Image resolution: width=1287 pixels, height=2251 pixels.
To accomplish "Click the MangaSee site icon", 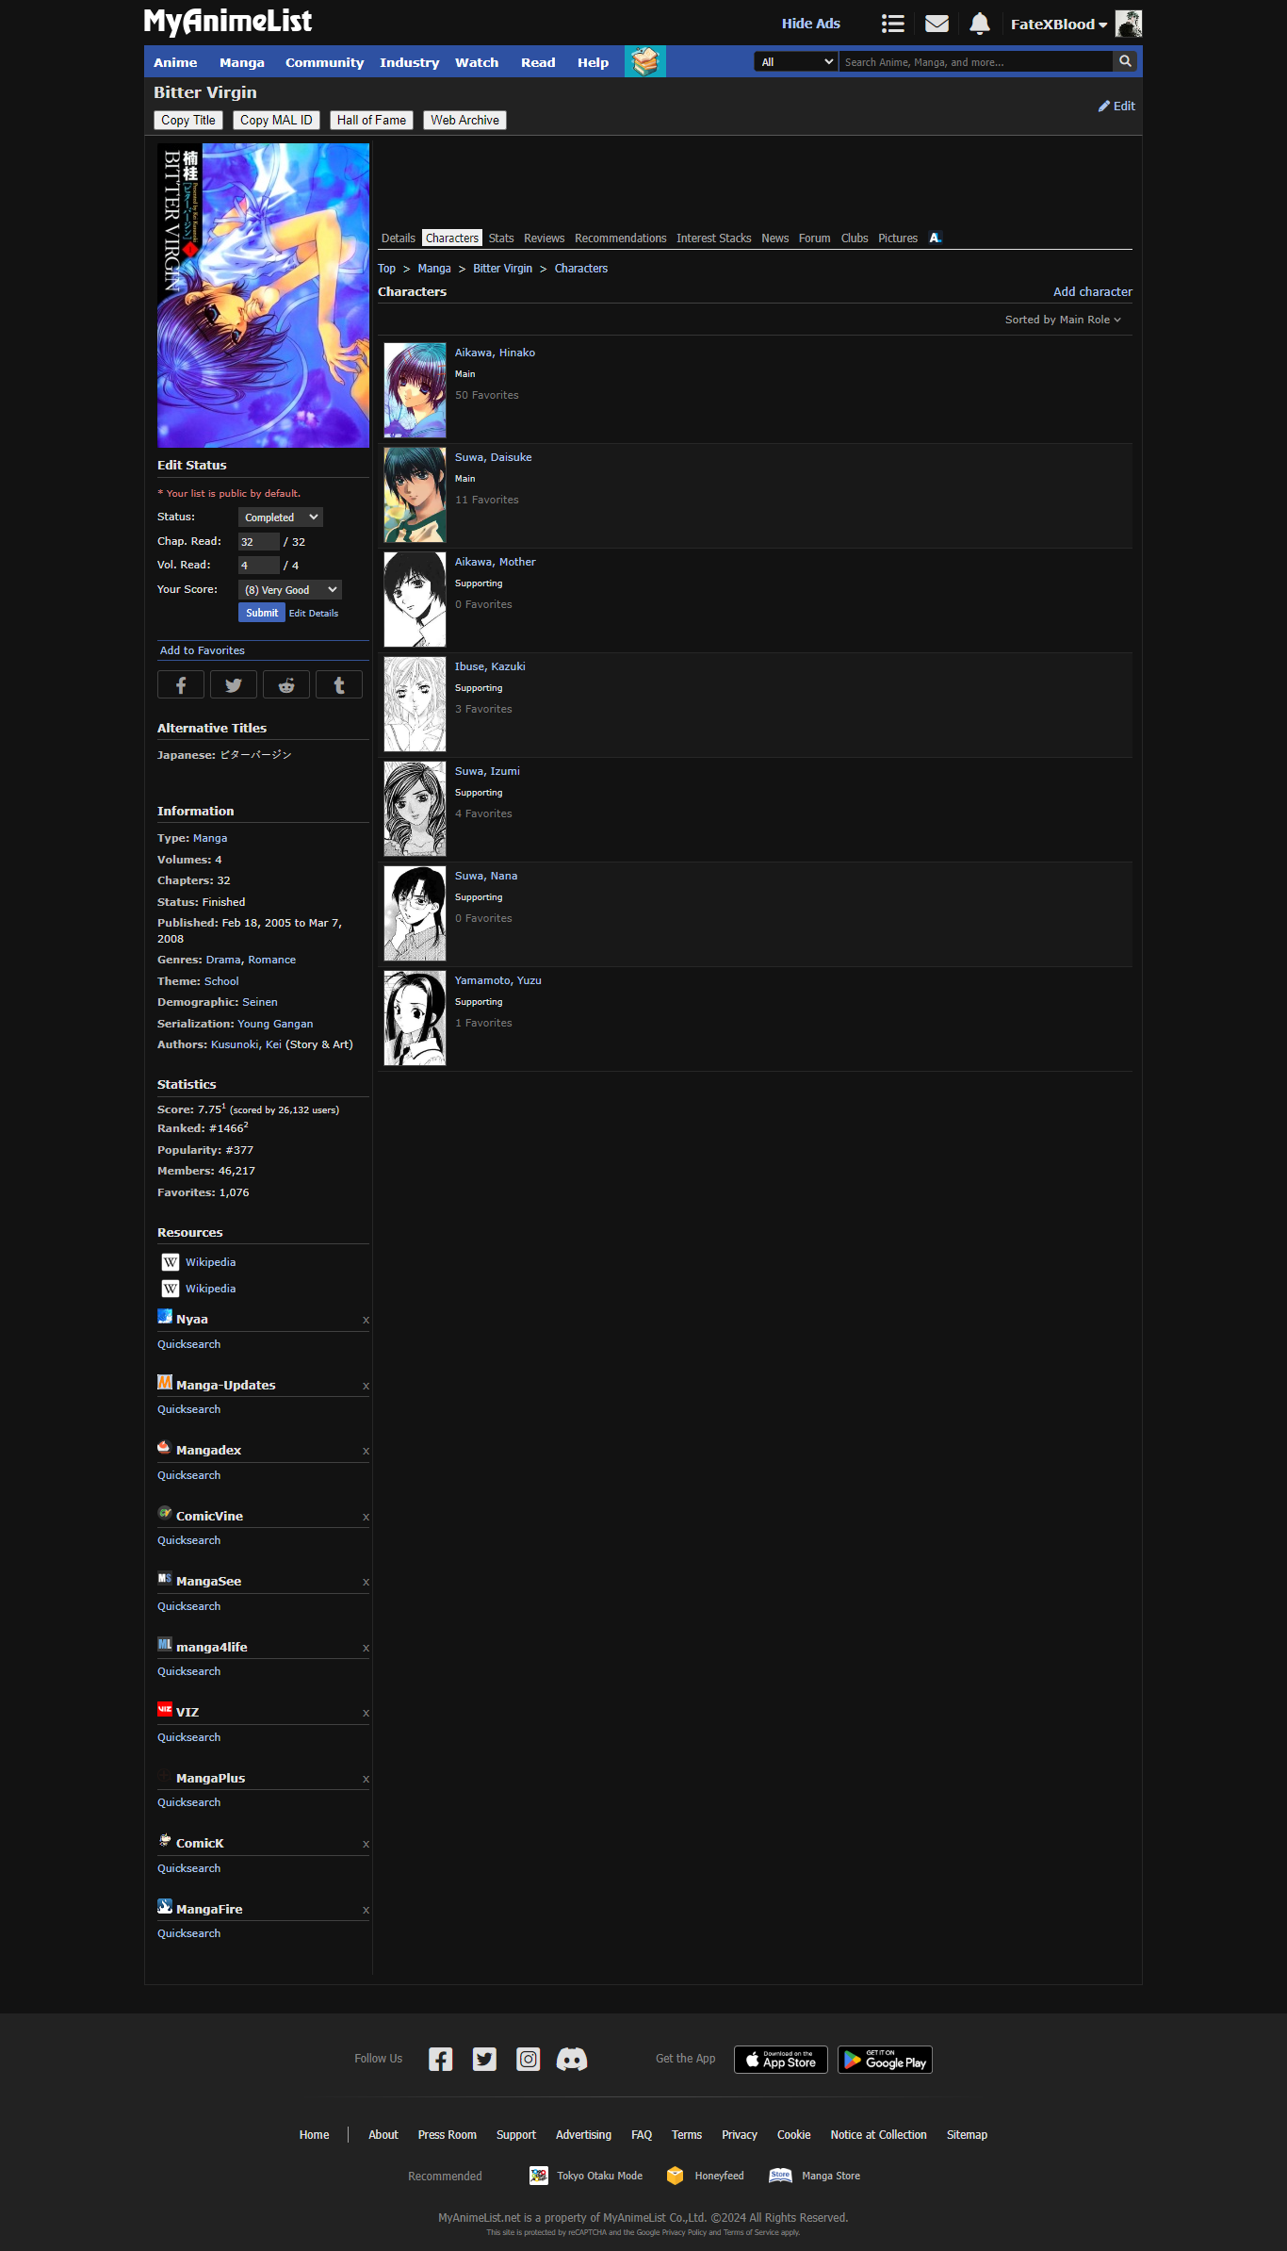I will click(x=165, y=1579).
